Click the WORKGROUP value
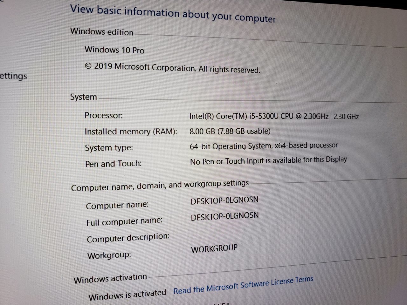 [214, 248]
